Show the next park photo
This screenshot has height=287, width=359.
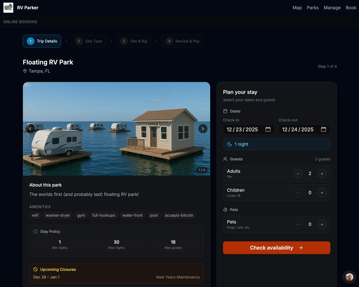[203, 129]
